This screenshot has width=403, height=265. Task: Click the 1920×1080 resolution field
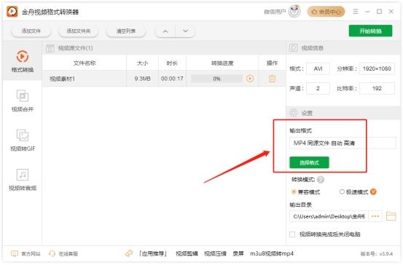pos(377,69)
